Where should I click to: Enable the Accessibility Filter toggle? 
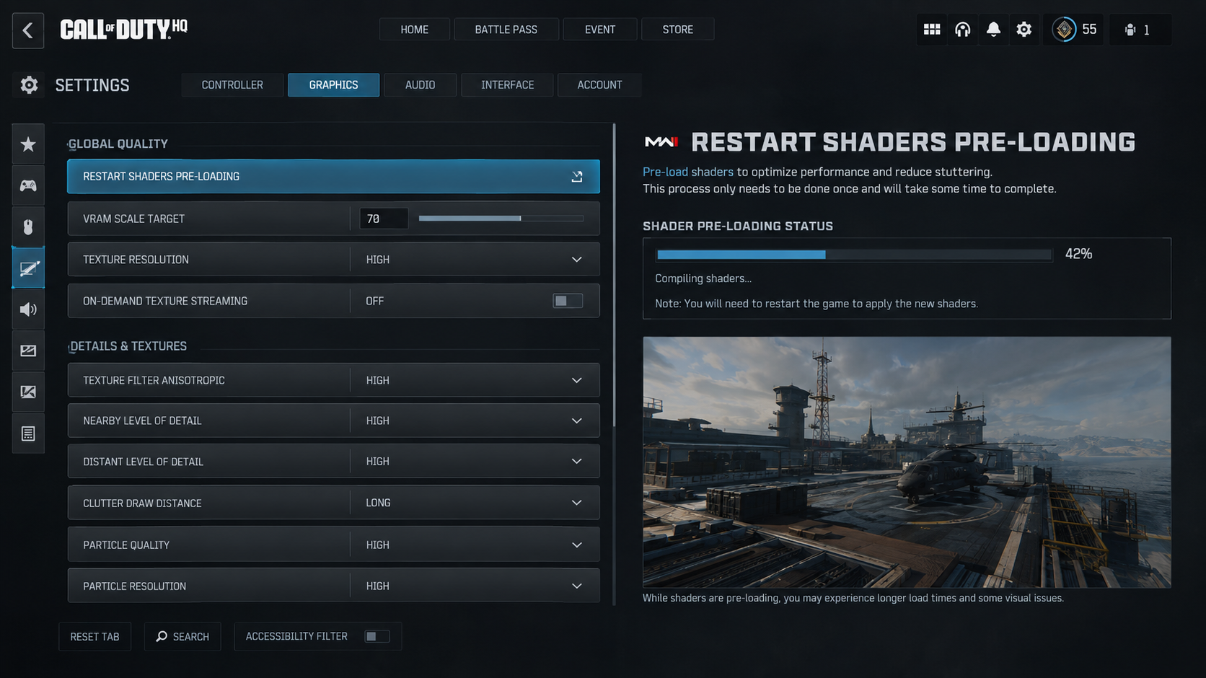377,636
